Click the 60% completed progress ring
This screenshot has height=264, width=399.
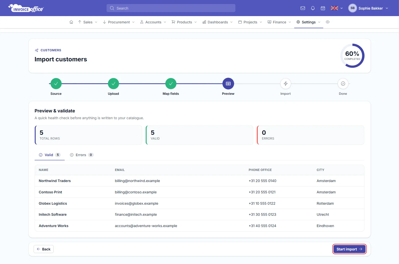click(352, 56)
